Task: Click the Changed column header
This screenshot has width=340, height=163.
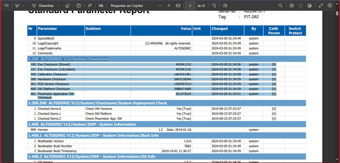Action: [x=227, y=31]
